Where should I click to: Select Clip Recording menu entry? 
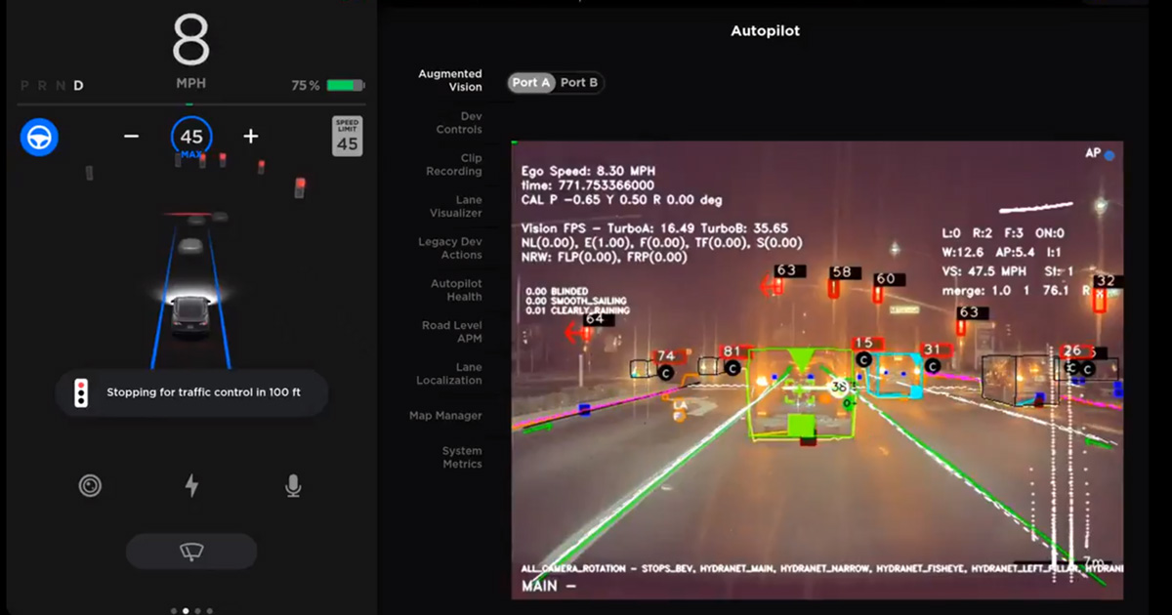coord(454,165)
